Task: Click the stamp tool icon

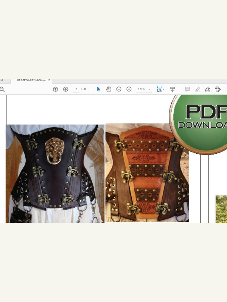Action: [x=218, y=89]
